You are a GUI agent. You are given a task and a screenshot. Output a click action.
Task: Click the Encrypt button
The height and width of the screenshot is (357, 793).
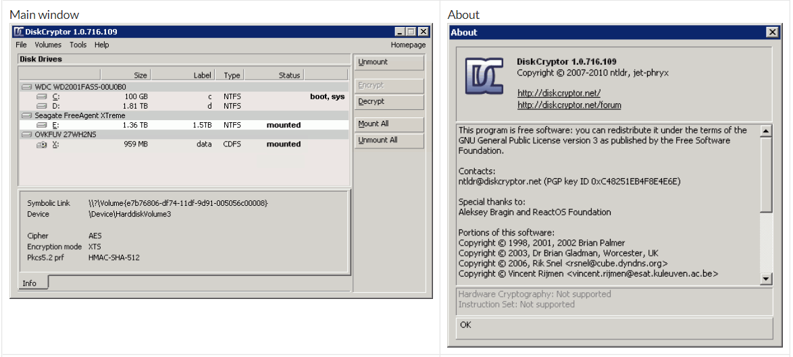[389, 86]
